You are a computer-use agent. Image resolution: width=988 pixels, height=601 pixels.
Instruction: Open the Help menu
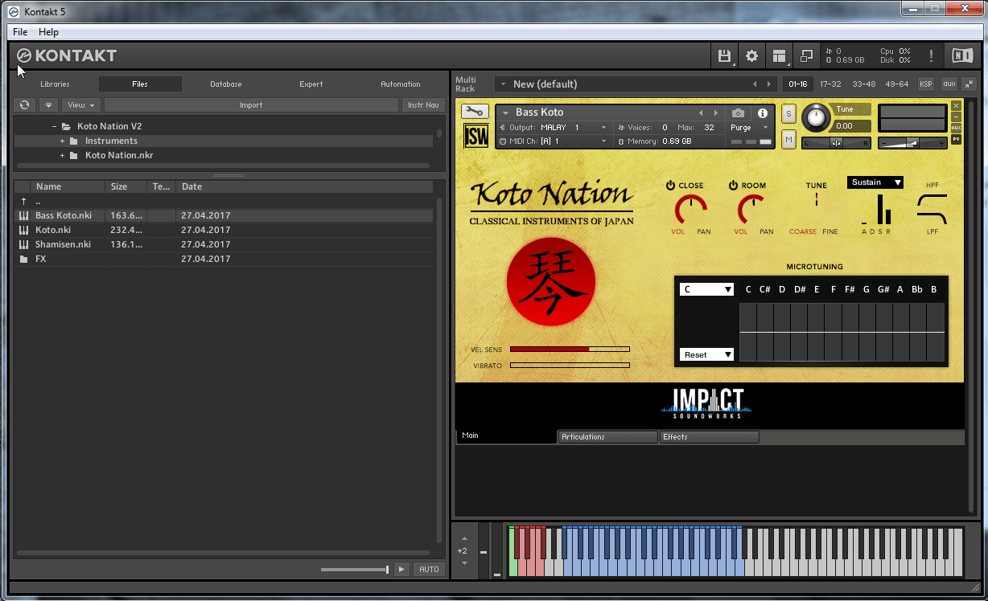[x=48, y=32]
